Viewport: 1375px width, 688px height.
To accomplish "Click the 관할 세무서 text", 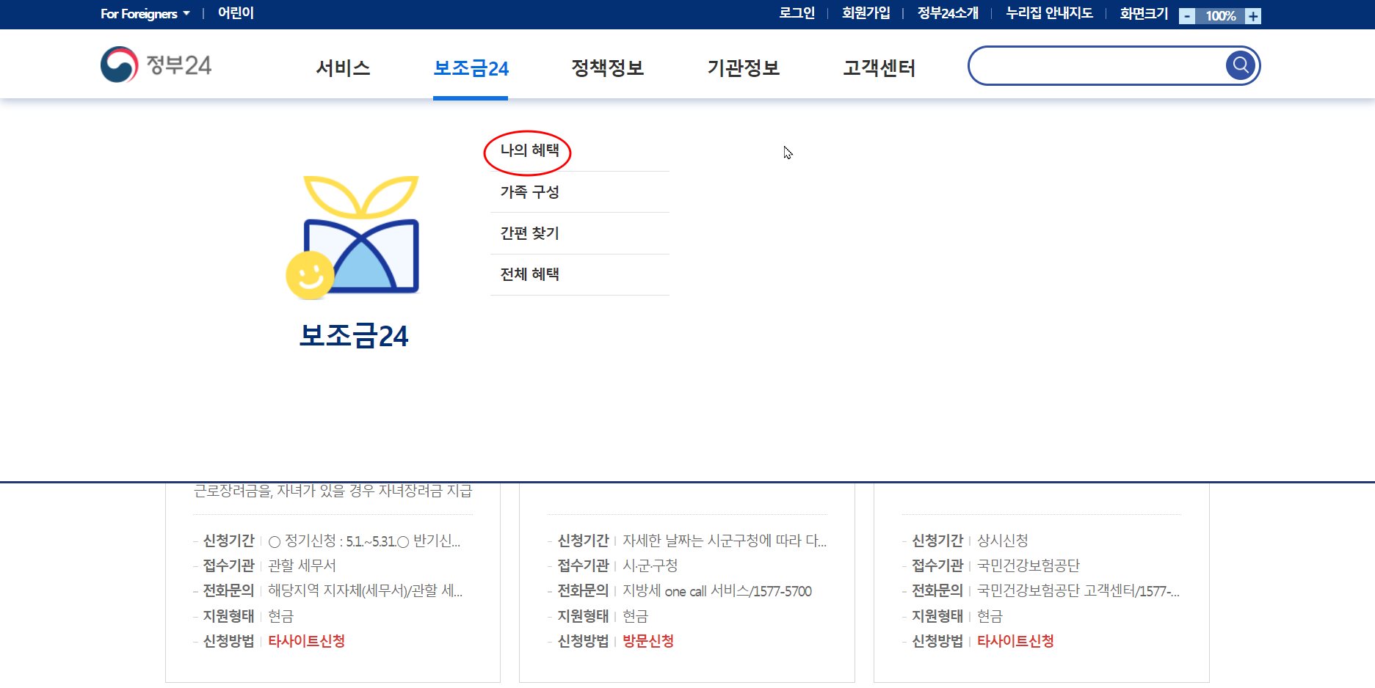I will click(302, 566).
